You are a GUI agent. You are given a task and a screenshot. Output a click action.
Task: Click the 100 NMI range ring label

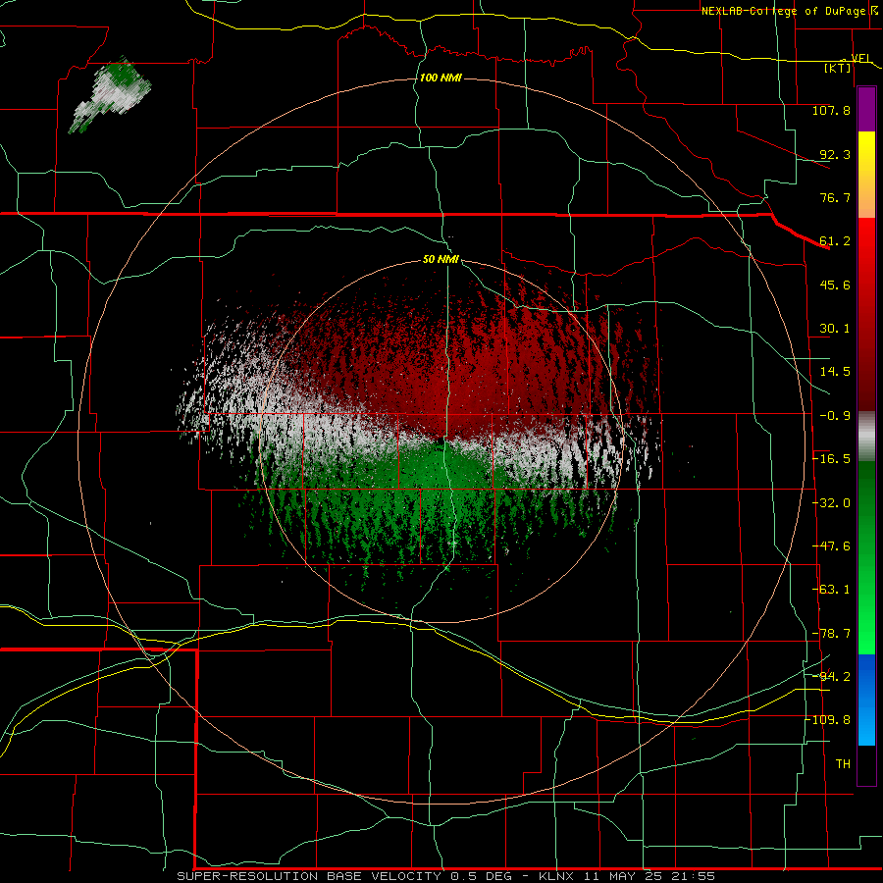pyautogui.click(x=441, y=78)
